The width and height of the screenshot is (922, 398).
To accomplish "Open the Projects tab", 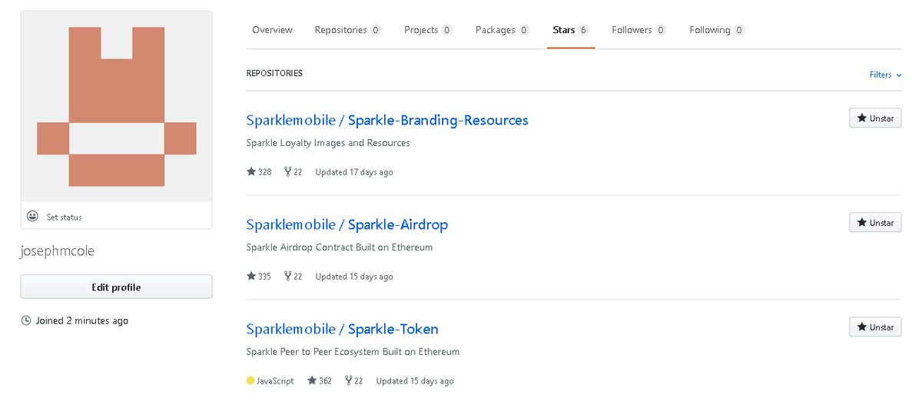I will click(x=428, y=30).
